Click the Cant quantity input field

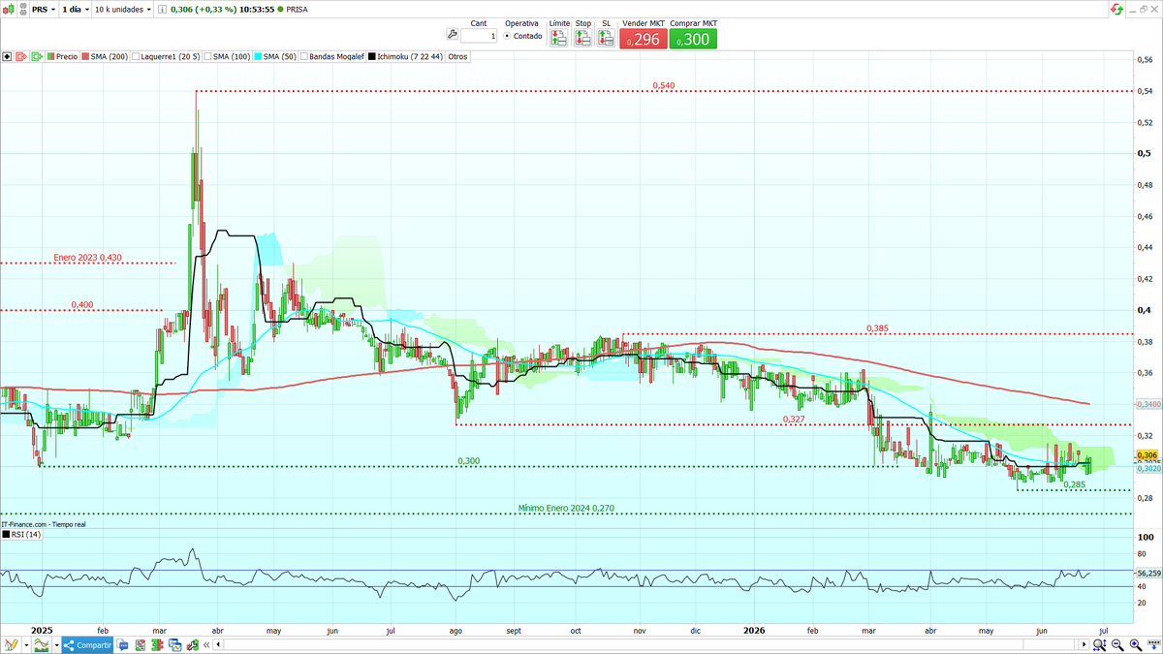(479, 36)
